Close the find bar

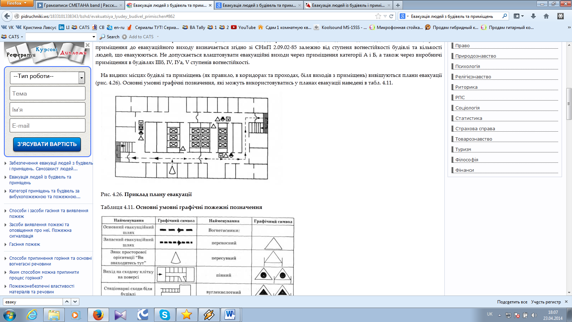point(566,302)
